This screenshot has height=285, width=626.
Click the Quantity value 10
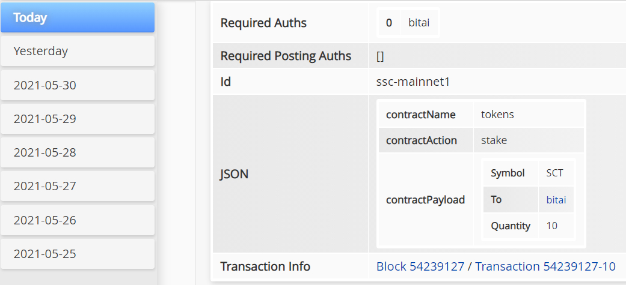pyautogui.click(x=552, y=226)
